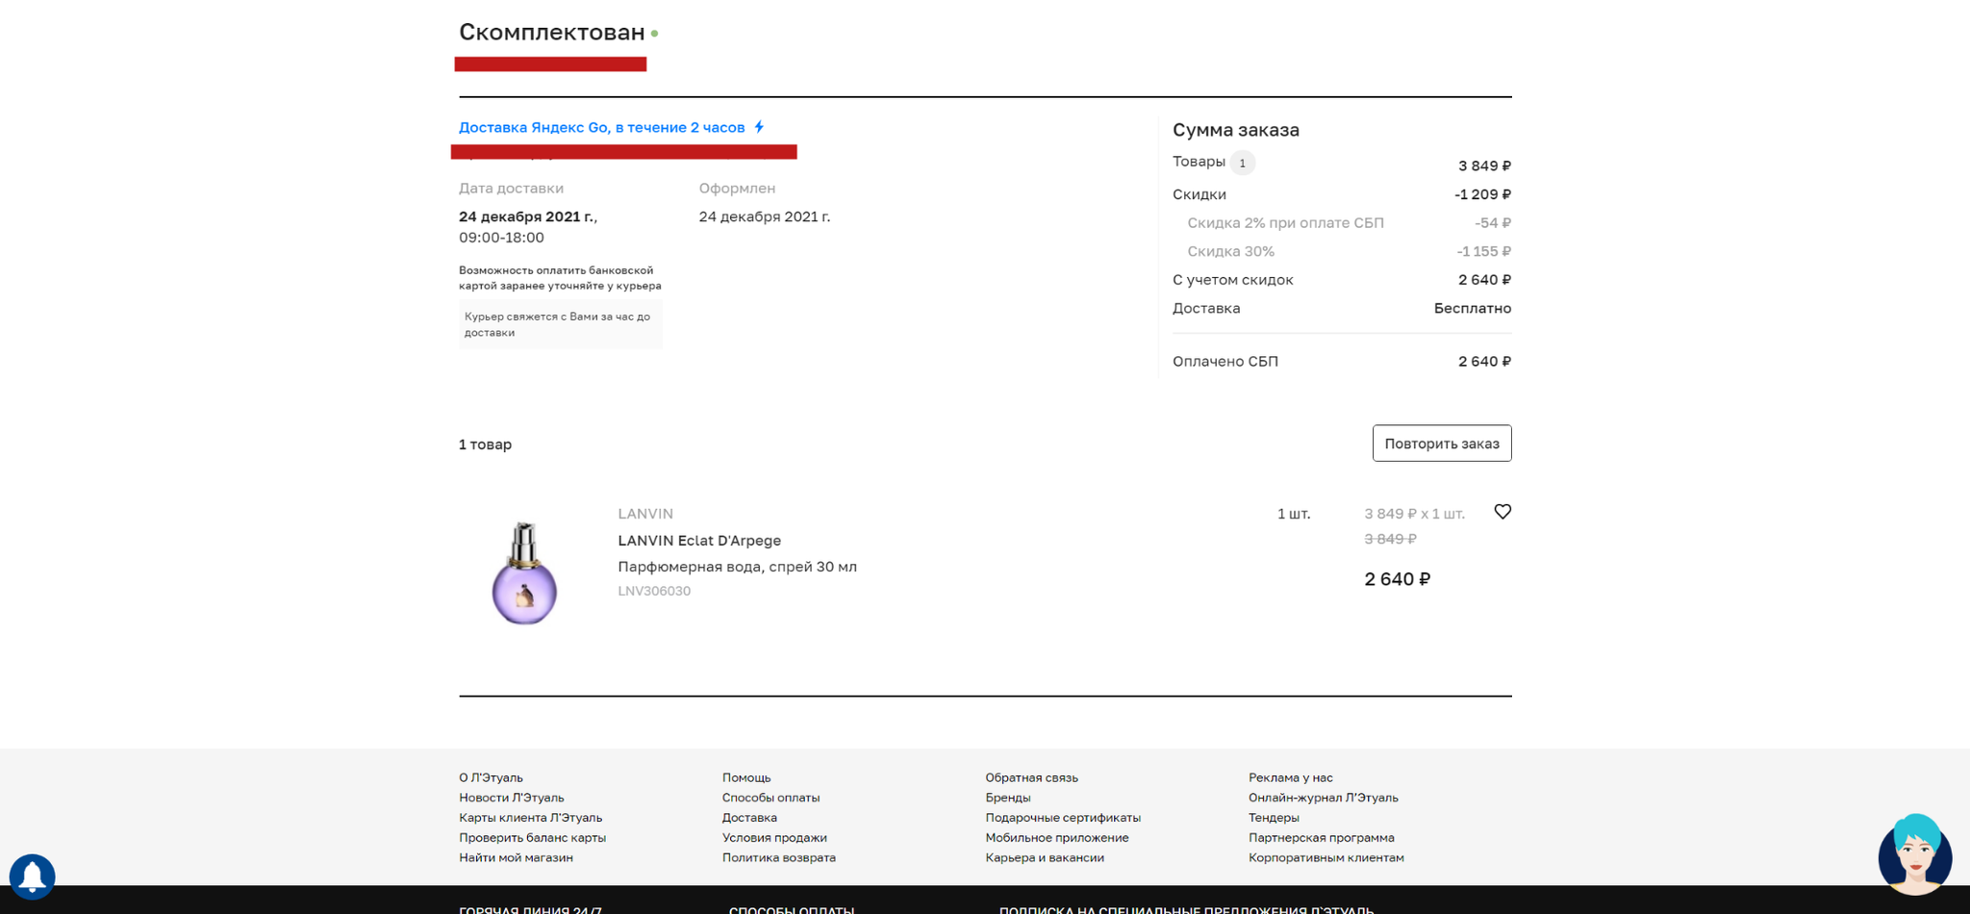This screenshot has height=914, width=1970.
Task: Click 1 товар items count label
Action: tap(485, 444)
